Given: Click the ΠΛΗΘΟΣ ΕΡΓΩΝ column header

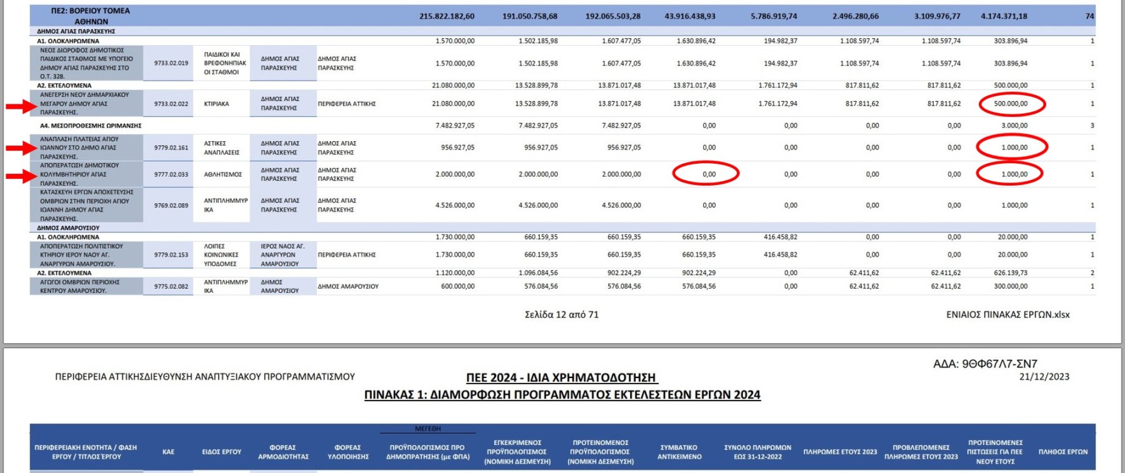Looking at the screenshot, I should 1062,452.
